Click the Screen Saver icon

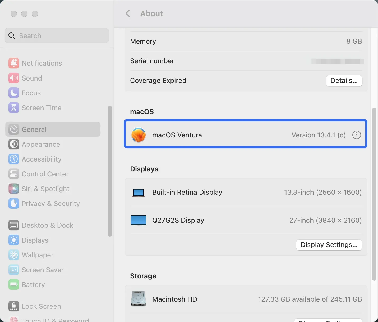point(14,270)
